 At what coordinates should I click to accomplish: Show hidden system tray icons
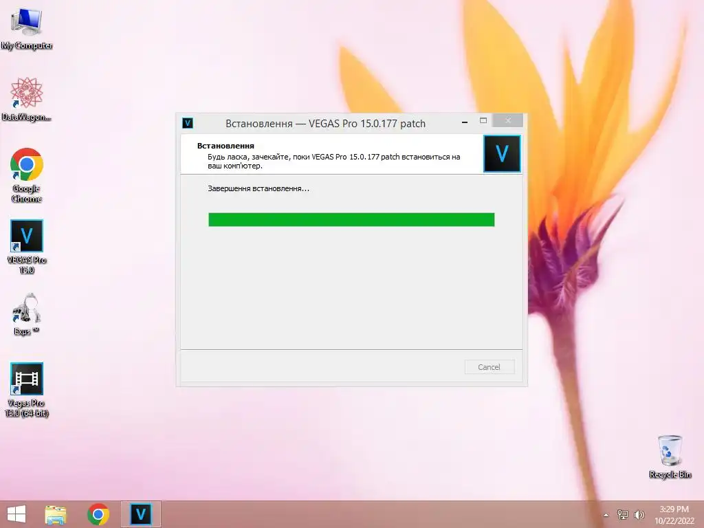(606, 515)
